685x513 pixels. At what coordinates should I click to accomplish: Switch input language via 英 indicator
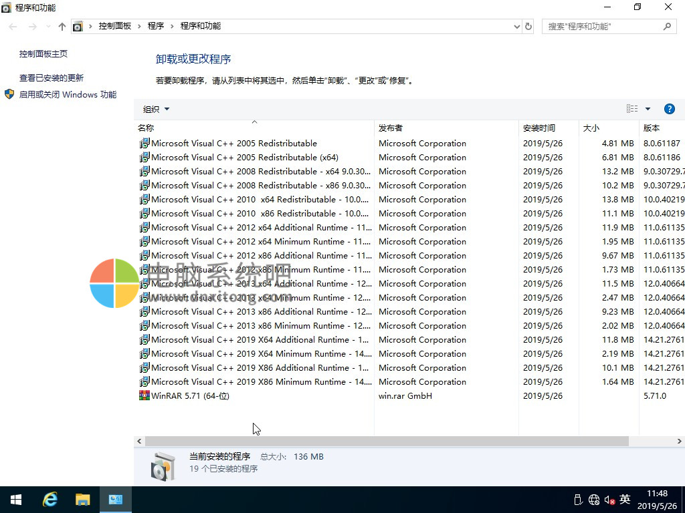pos(625,499)
